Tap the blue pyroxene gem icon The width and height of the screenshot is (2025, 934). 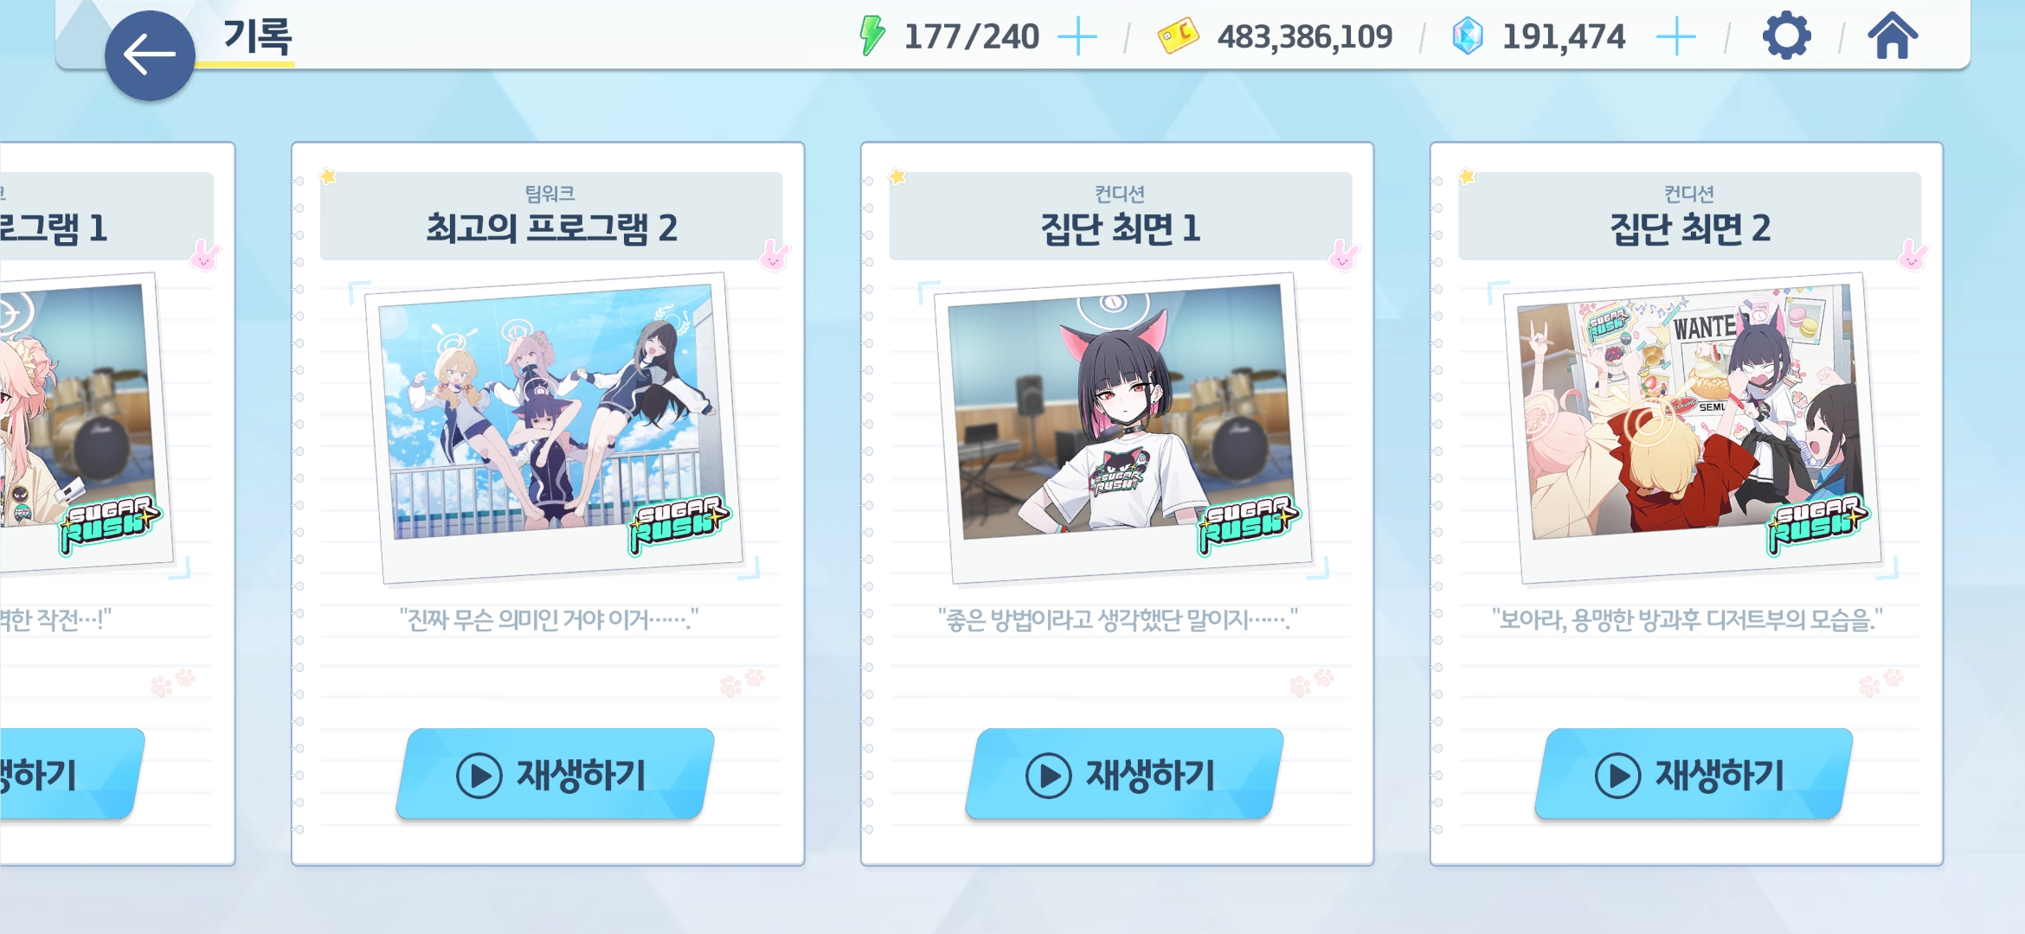tap(1467, 36)
